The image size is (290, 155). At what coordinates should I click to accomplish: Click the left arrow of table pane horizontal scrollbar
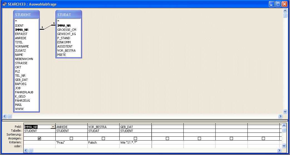click(5, 116)
